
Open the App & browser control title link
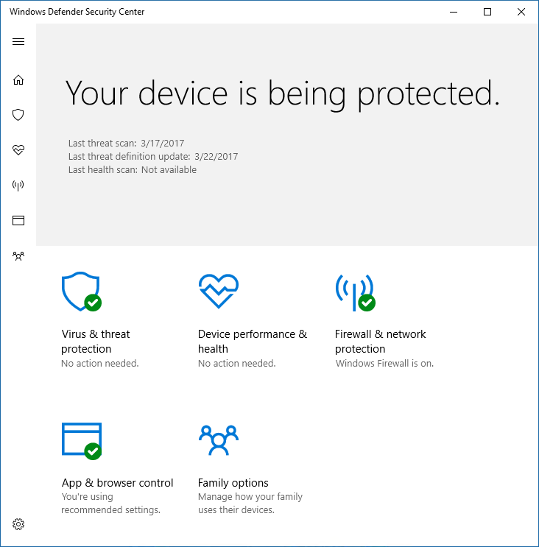click(x=117, y=483)
